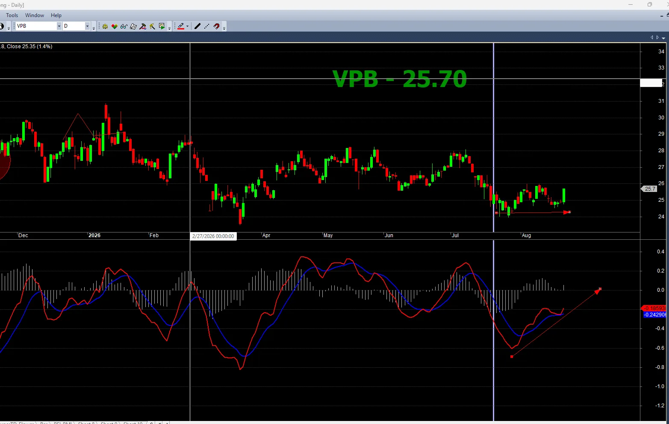Open overflow options after the magnet icon
This screenshot has height=424, width=669.
pyautogui.click(x=224, y=27)
